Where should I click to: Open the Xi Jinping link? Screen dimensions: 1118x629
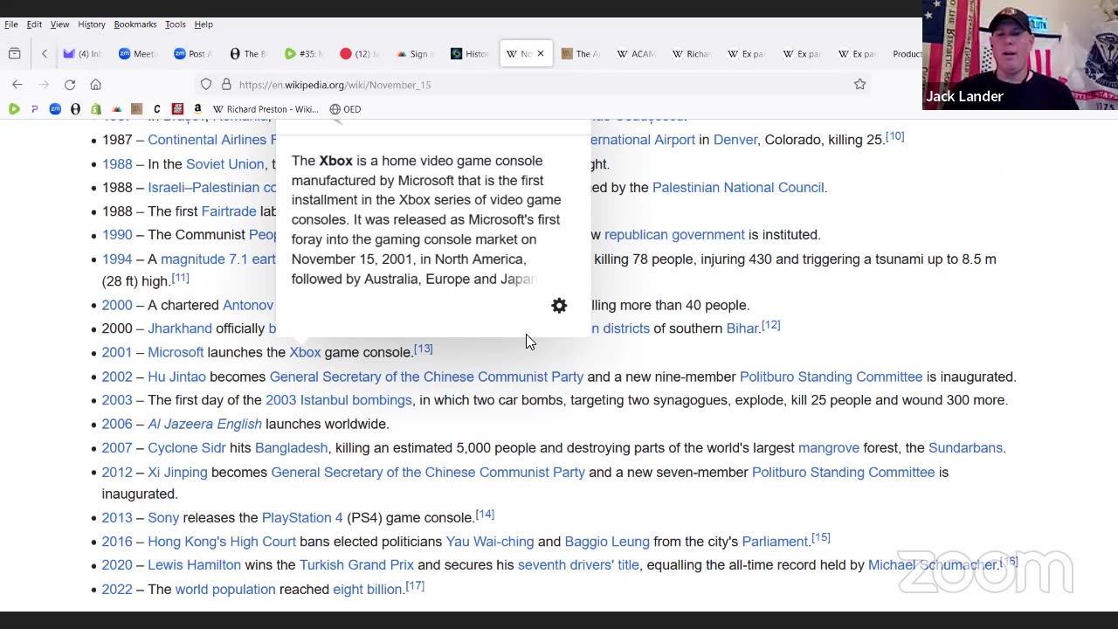pyautogui.click(x=177, y=472)
